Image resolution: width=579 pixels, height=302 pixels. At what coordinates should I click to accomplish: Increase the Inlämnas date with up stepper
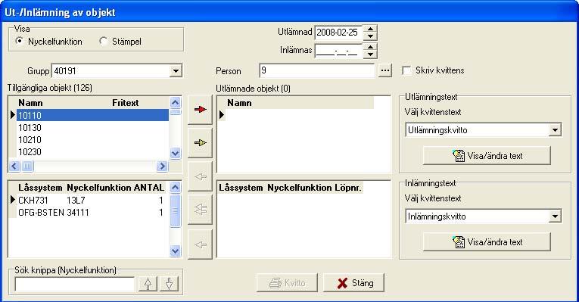click(x=369, y=46)
